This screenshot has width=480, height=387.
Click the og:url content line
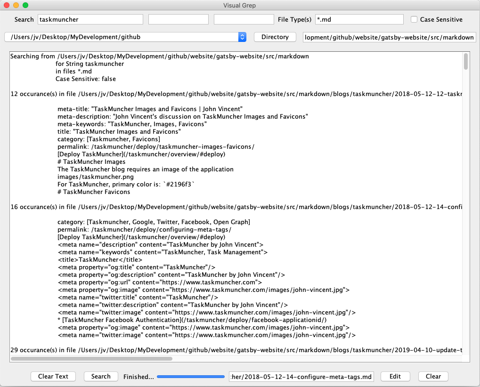tap(160, 282)
